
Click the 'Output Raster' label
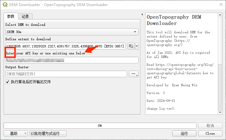coord(17,67)
